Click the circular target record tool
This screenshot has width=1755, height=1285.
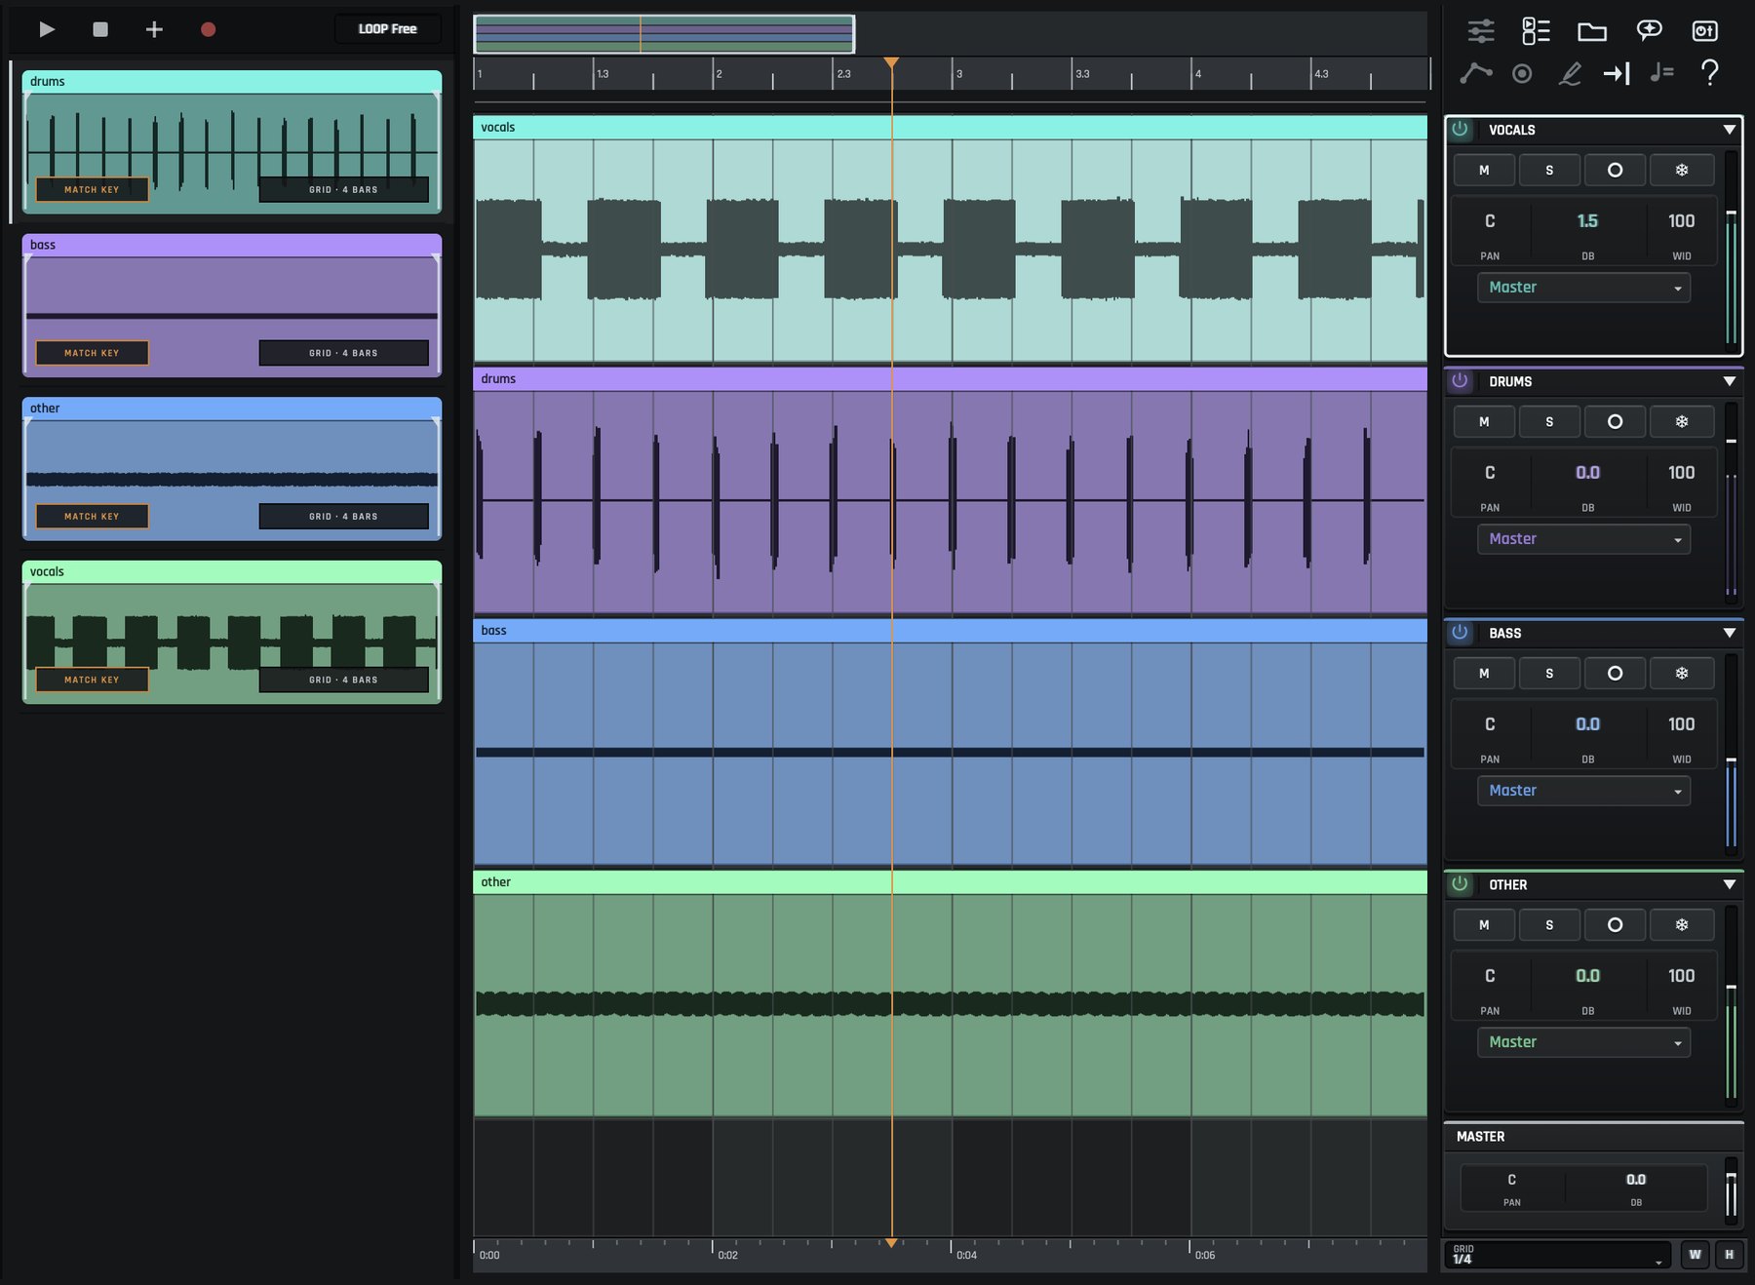pyautogui.click(x=1522, y=73)
